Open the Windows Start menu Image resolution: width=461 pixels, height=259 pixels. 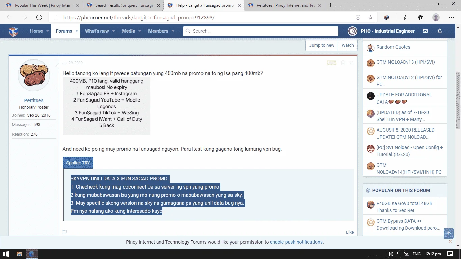(x=6, y=254)
